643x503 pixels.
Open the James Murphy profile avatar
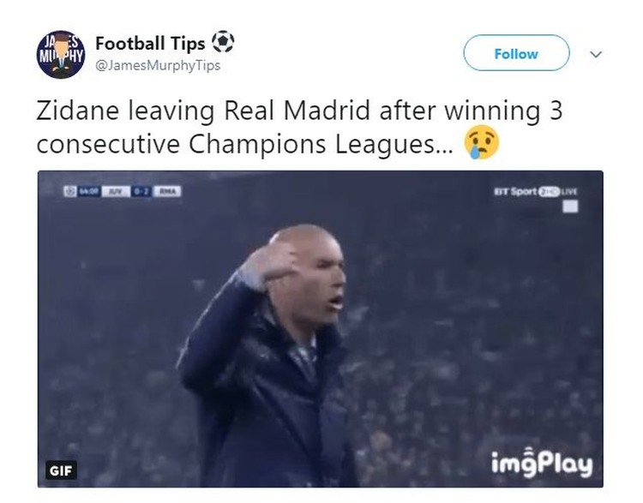pos(61,55)
